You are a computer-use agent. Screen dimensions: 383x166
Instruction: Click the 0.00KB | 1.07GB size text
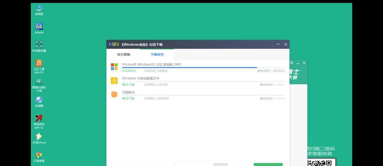pos(156,85)
